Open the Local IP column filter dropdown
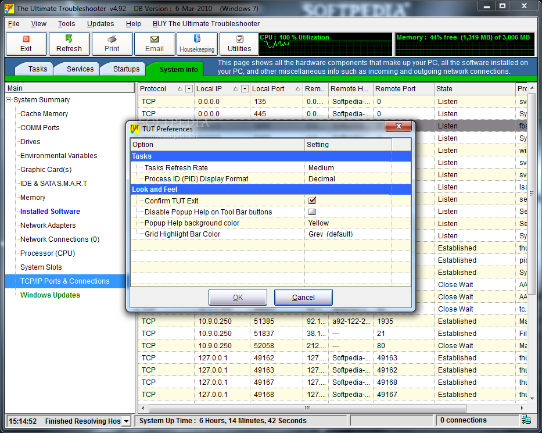542x433 pixels. coord(245,89)
